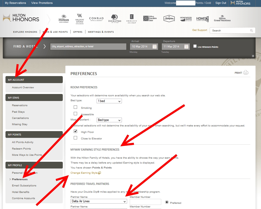Click the Waldorf Astoria brand logo
261x209 pixels.
pos(80,19)
